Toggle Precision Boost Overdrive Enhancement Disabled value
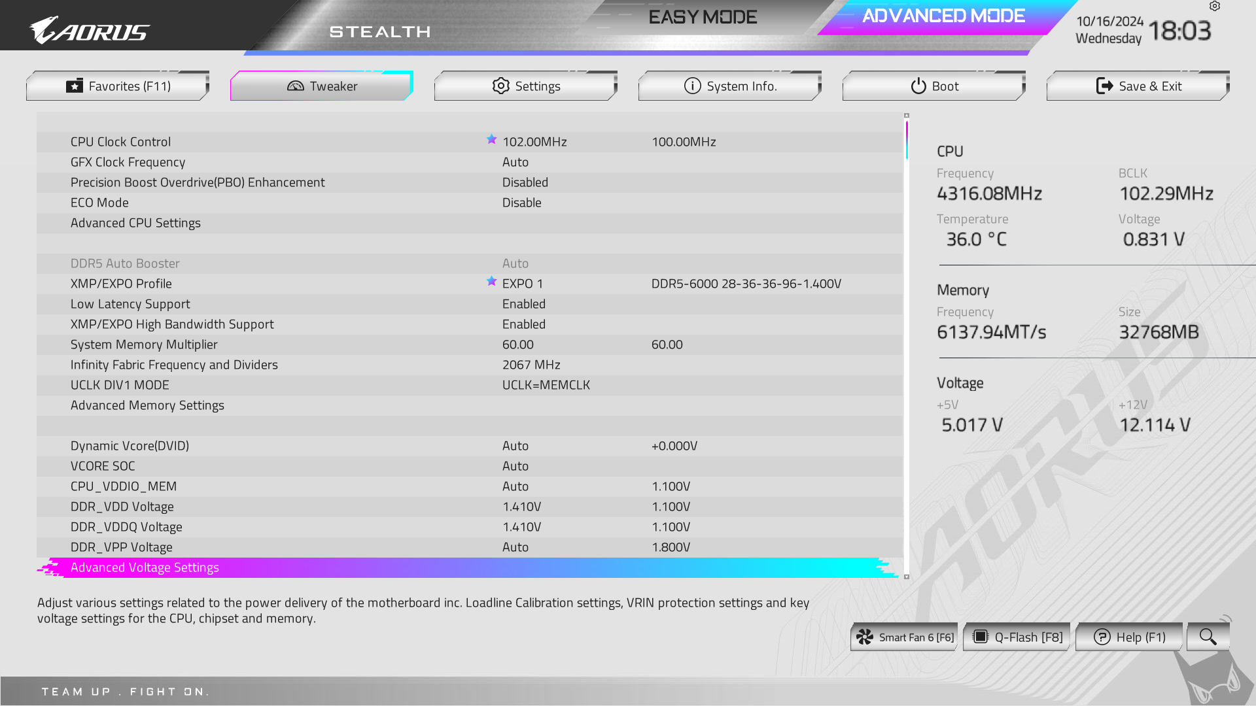Viewport: 1256px width, 706px height. click(525, 182)
